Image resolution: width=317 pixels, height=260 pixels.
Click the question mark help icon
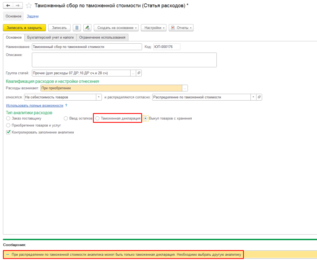[x=66, y=106]
